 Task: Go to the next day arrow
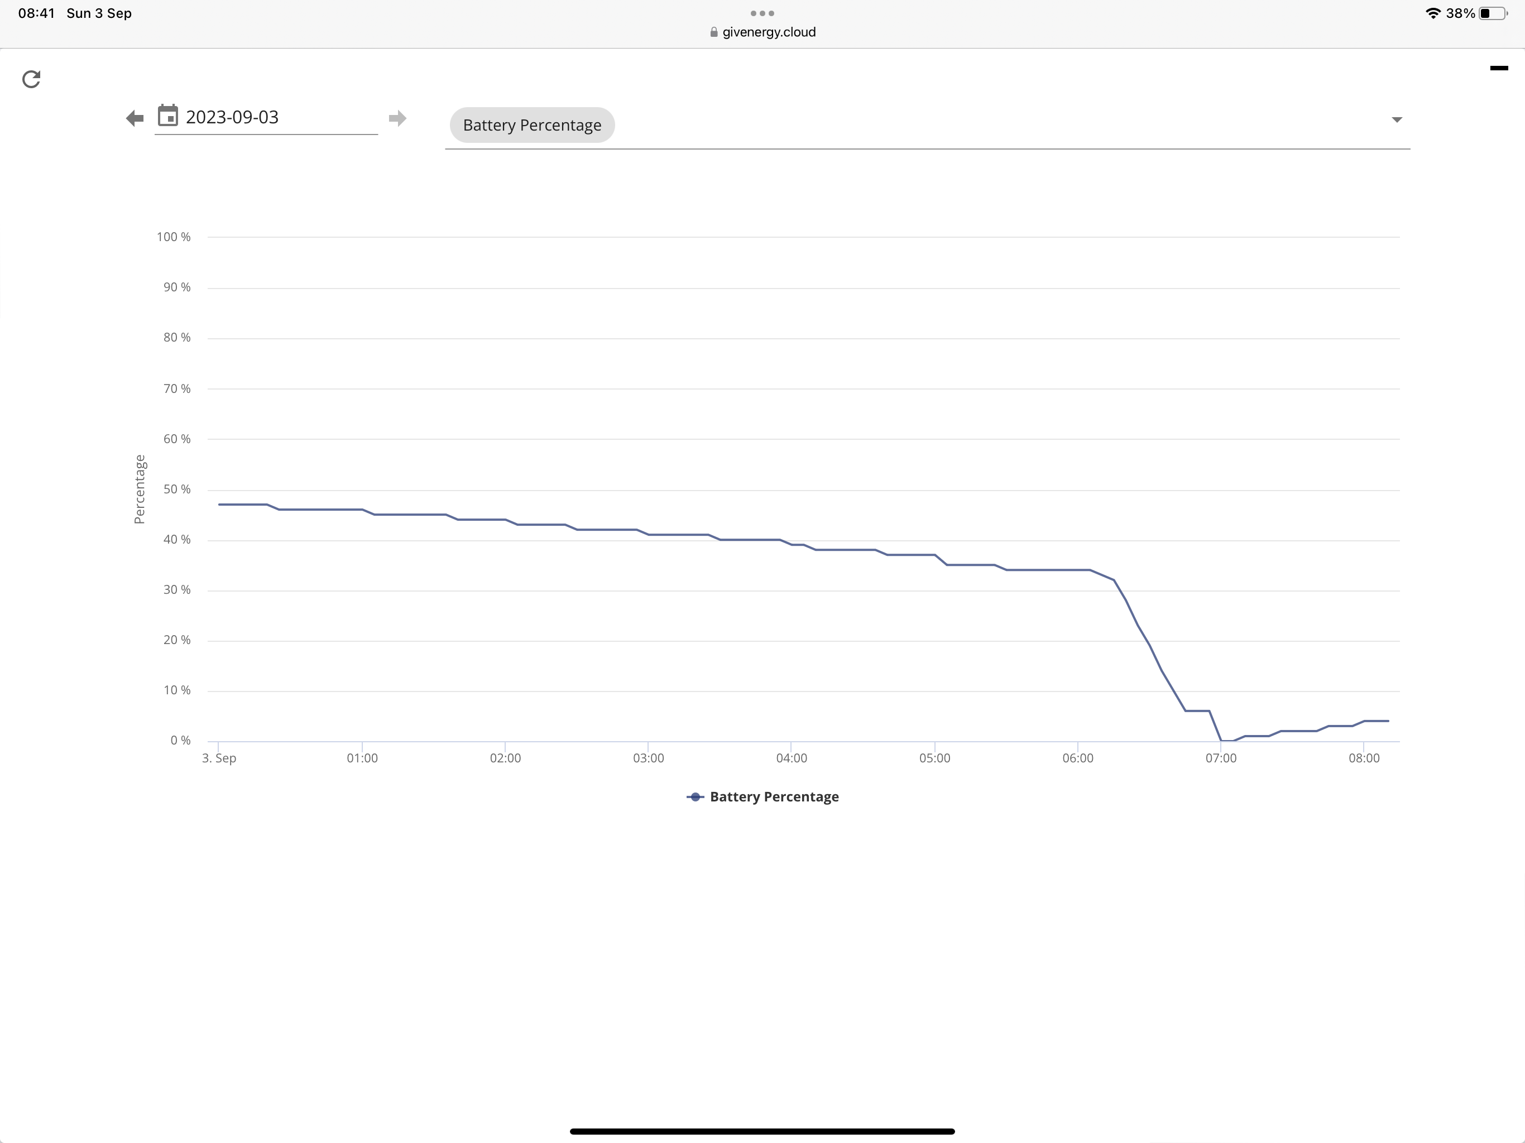pyautogui.click(x=398, y=118)
